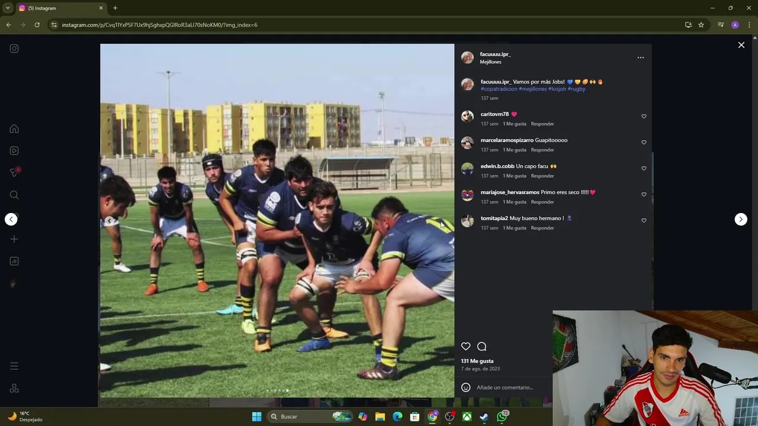Open marcelaramospizarro's profile
Image resolution: width=758 pixels, height=426 pixels.
point(507,140)
